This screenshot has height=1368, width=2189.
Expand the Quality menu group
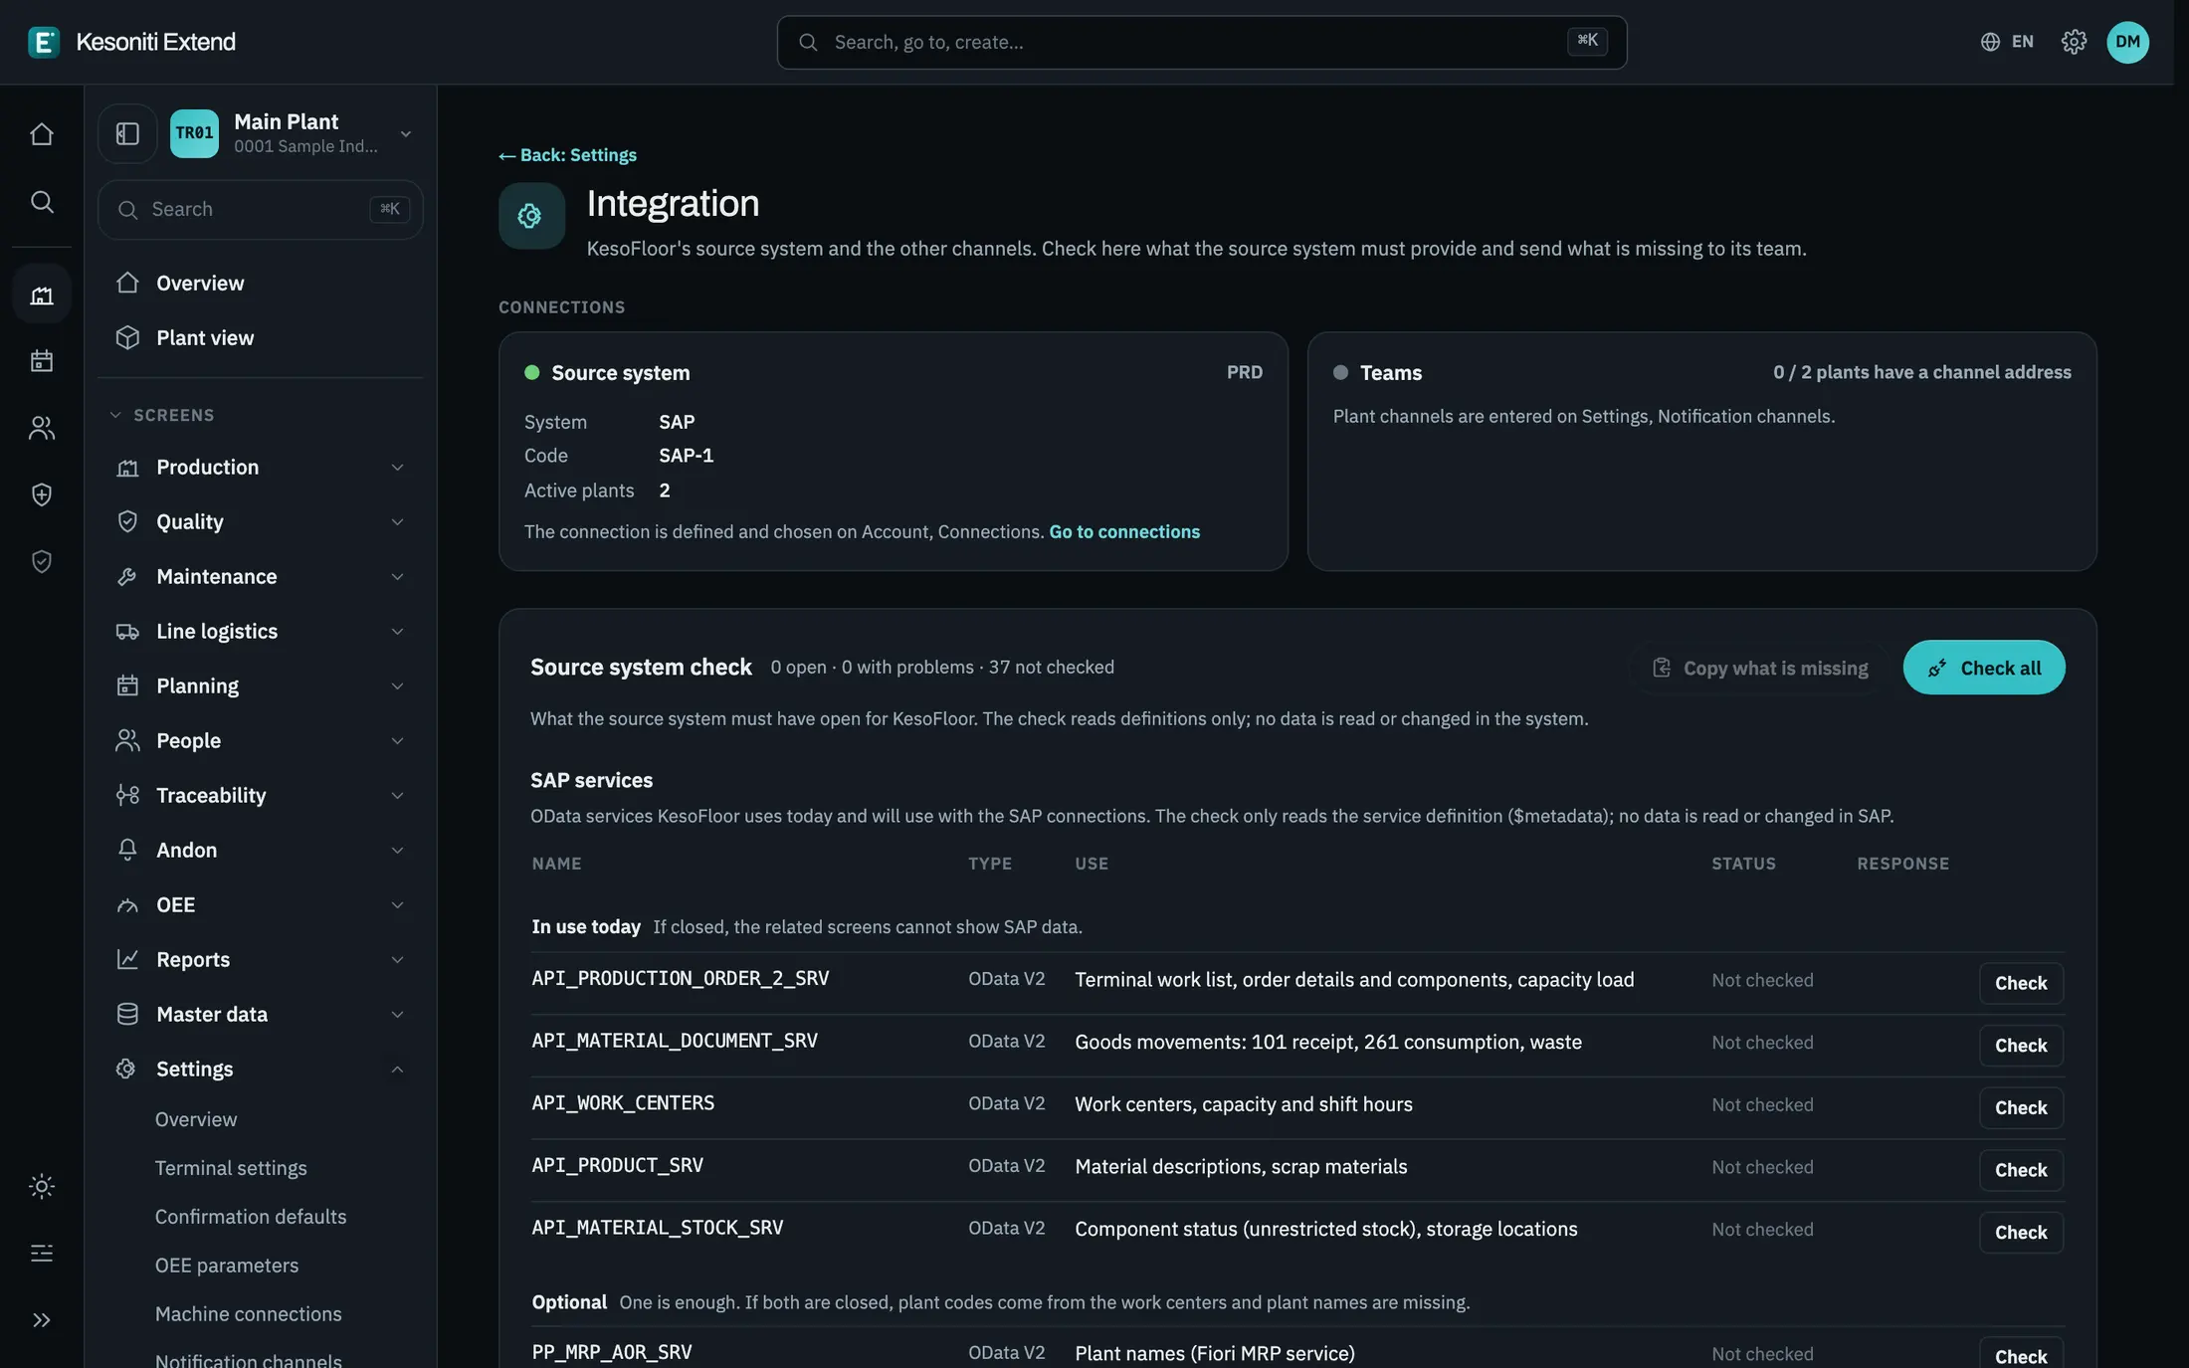(261, 522)
